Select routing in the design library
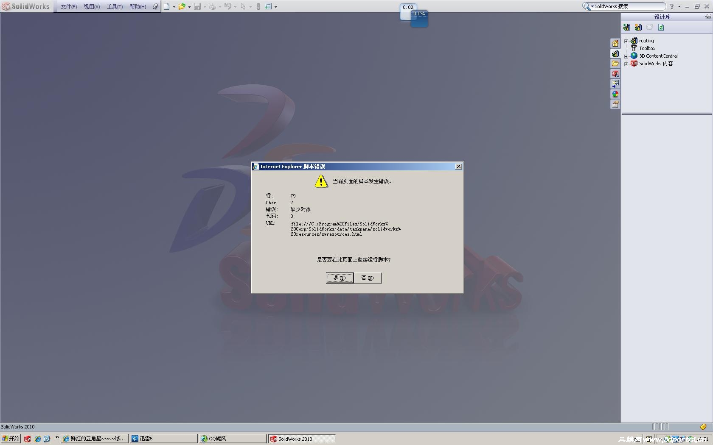Image resolution: width=713 pixels, height=445 pixels. [x=646, y=41]
